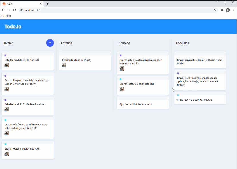Viewport: 237px width, 169px height.
Task: Add a new task with plus button
Action: point(50,43)
